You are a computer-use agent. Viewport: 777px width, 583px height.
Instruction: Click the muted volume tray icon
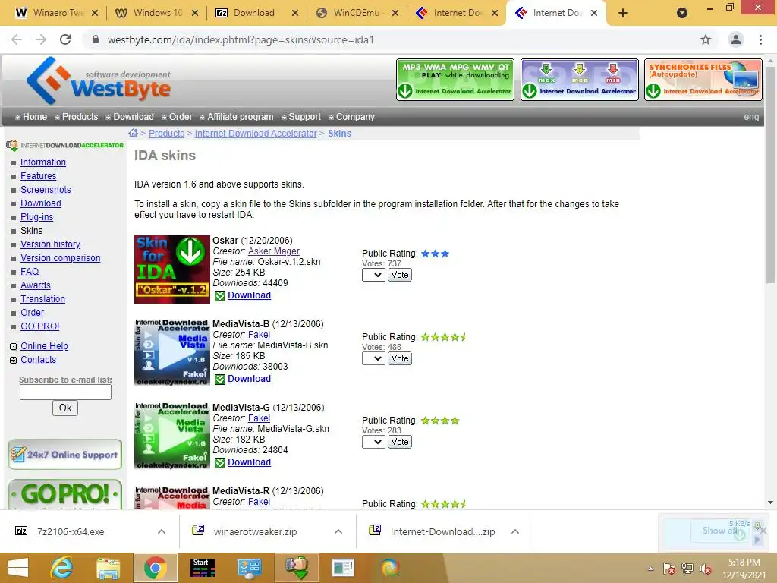(x=706, y=569)
